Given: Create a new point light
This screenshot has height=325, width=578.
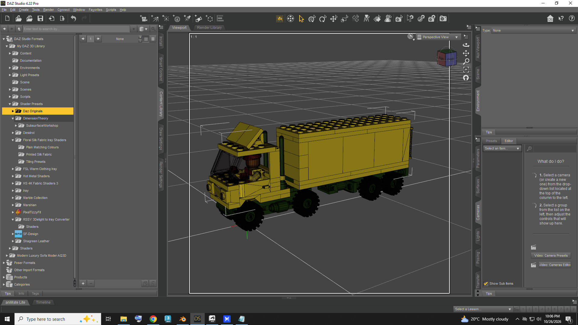Looking at the screenshot, I should tap(166, 19).
